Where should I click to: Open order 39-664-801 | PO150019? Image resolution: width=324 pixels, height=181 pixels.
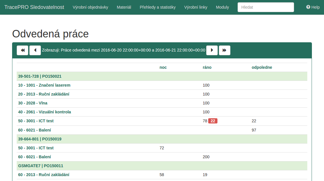(x=40, y=139)
